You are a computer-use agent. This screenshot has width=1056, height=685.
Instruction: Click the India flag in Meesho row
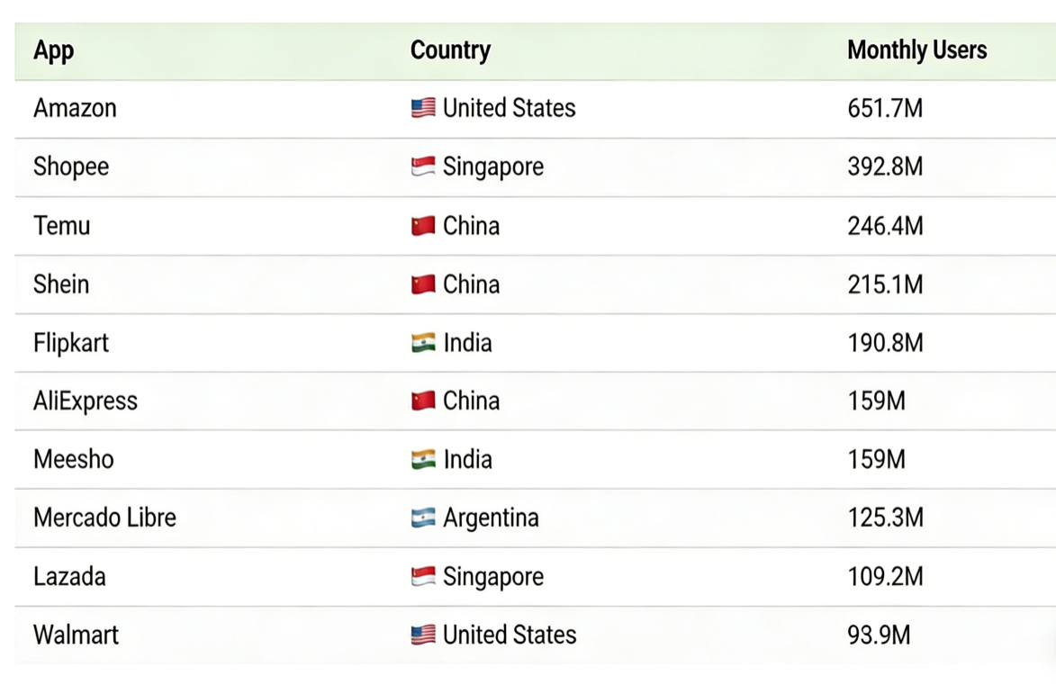click(x=423, y=459)
